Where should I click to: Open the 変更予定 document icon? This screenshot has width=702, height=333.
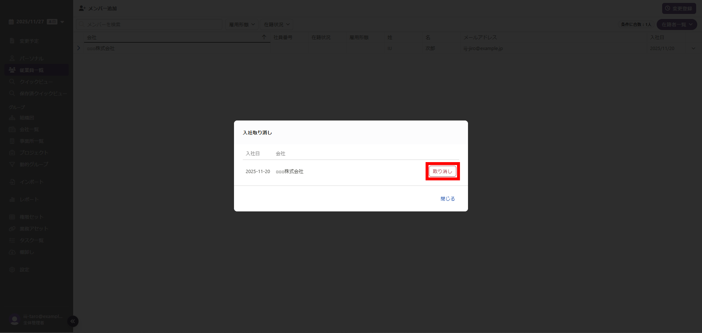point(12,41)
